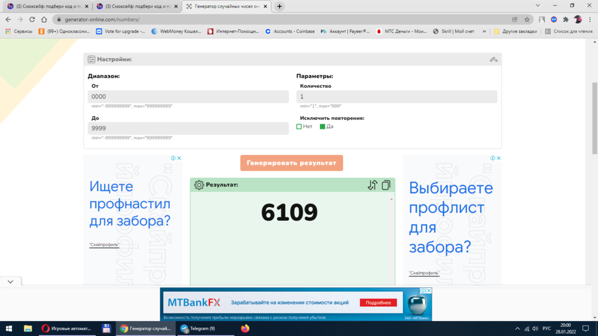Click the Настройки sliders icon
This screenshot has height=336, width=598.
91,59
